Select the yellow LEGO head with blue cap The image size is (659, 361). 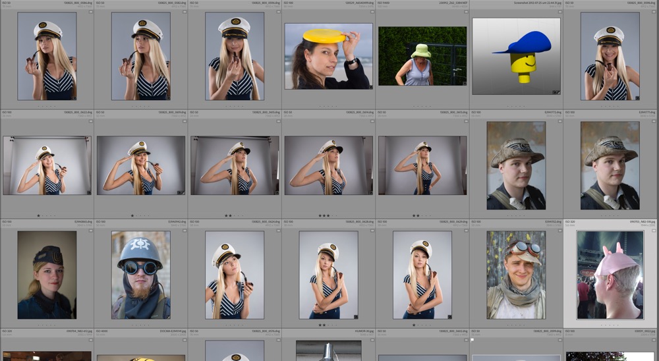[517, 56]
